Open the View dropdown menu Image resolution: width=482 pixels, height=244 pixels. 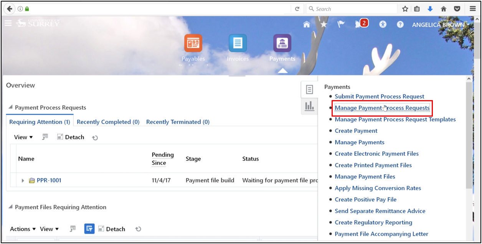click(x=23, y=137)
